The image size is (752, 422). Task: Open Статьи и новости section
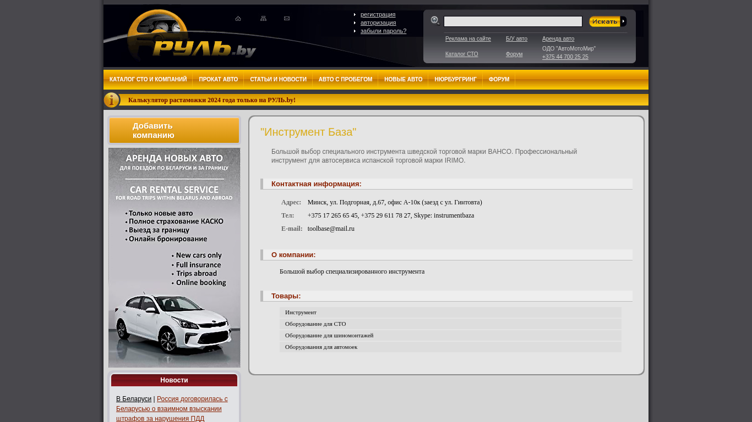278,80
